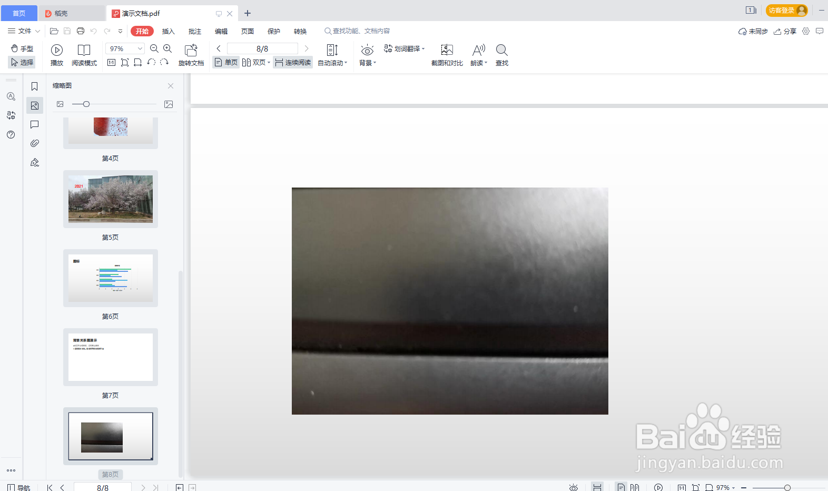828x491 pixels.
Task: Select the Convert (转换) ribbon tab
Action: (300, 31)
